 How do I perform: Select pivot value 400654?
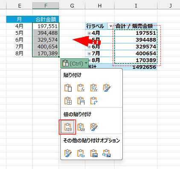tap(136, 54)
